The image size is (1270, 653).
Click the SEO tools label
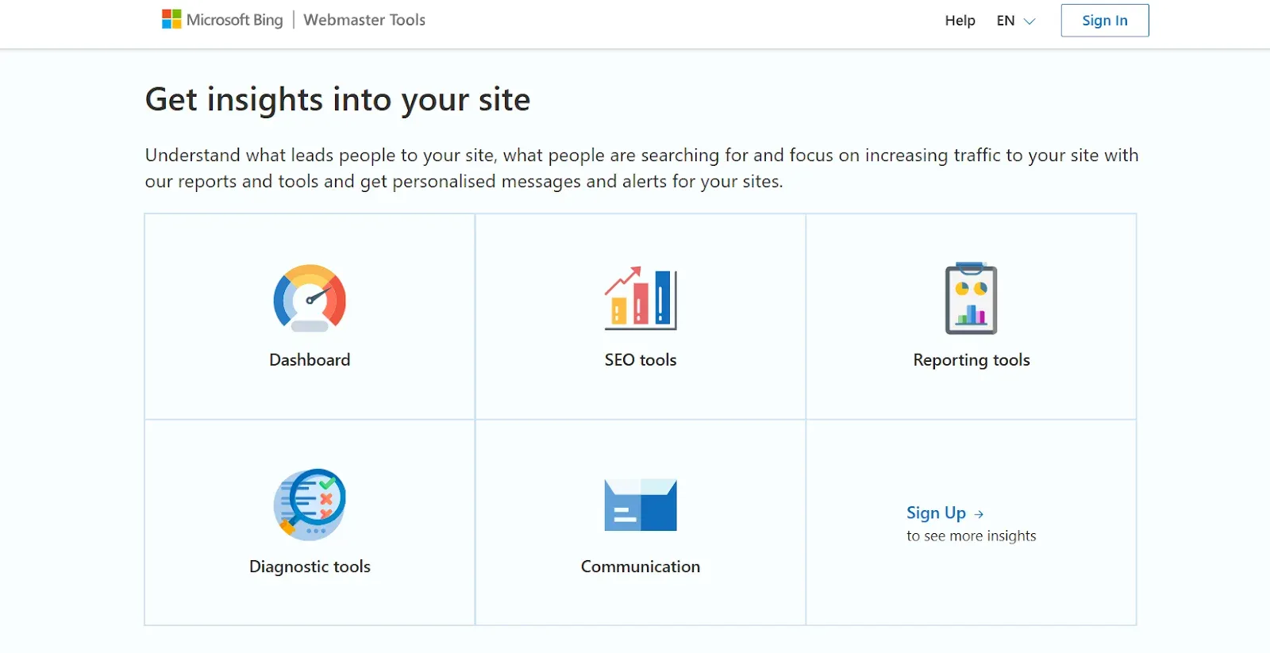(641, 360)
